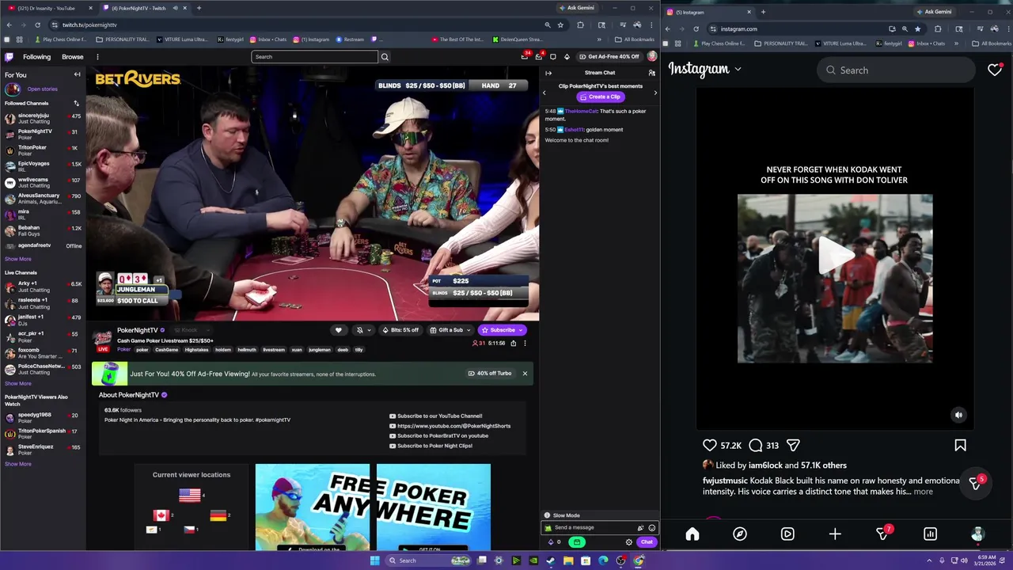
Task: Collapse the Stream Chat panel arrow
Action: [x=548, y=73]
